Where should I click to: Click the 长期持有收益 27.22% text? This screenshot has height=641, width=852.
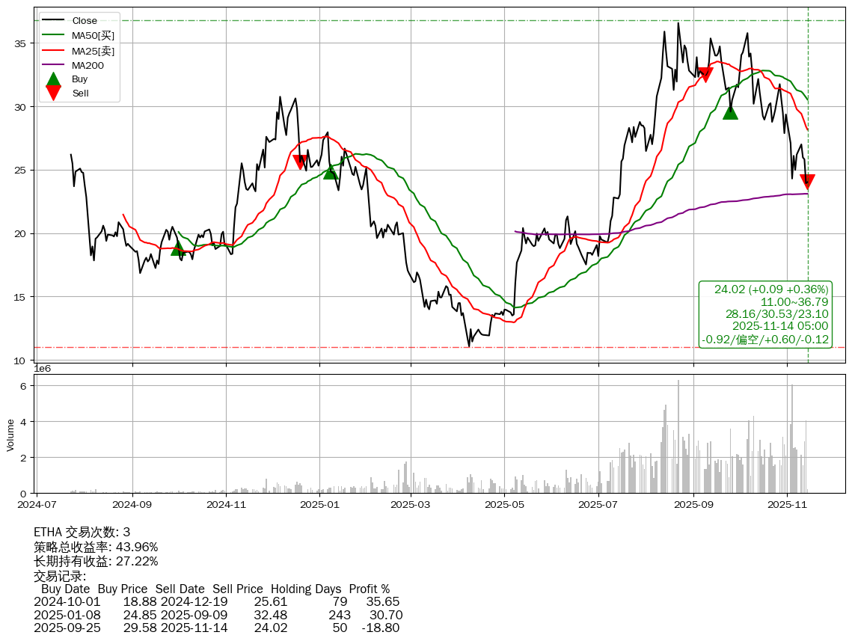point(96,561)
